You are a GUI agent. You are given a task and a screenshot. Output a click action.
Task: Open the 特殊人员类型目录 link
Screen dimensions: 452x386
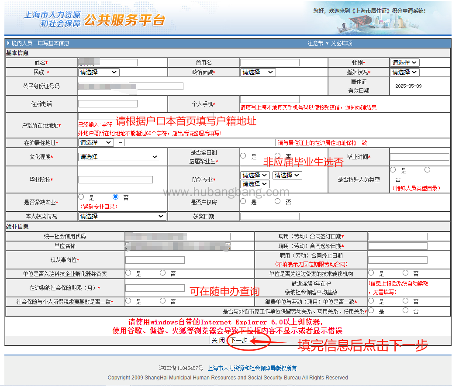click(x=415, y=188)
